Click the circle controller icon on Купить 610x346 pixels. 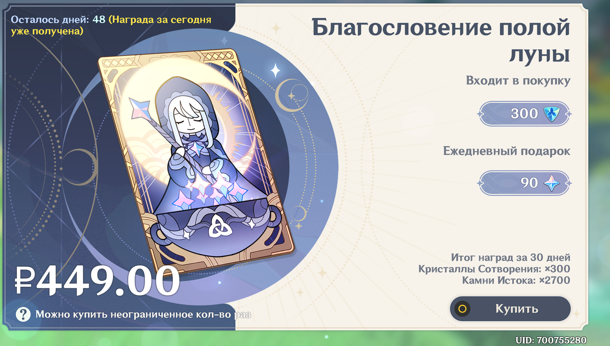(x=463, y=309)
